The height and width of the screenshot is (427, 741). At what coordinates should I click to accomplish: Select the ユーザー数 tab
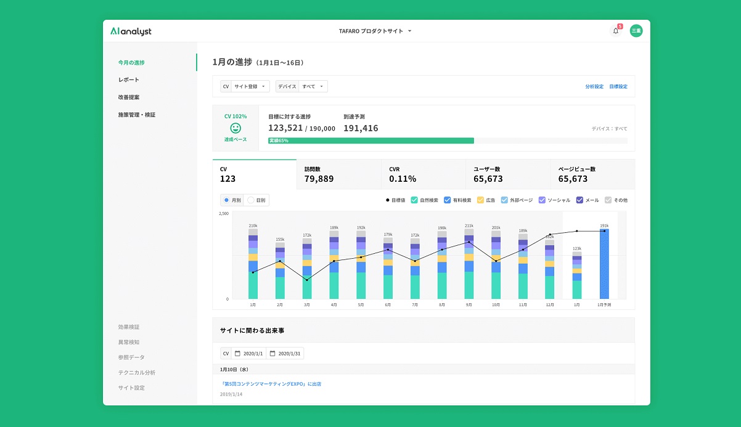coord(508,174)
